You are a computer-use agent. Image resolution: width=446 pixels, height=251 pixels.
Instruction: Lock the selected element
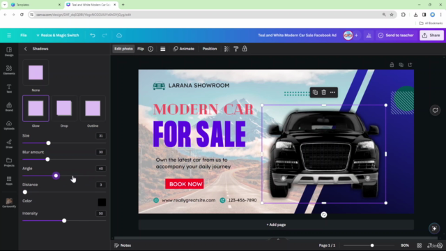coord(245,49)
